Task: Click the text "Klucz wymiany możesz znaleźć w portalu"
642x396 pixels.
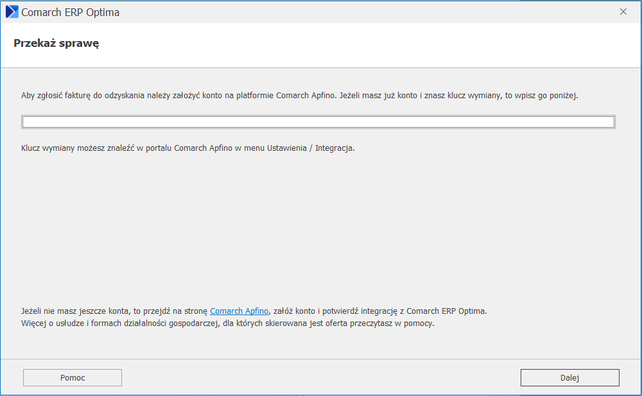Action: tap(97, 148)
